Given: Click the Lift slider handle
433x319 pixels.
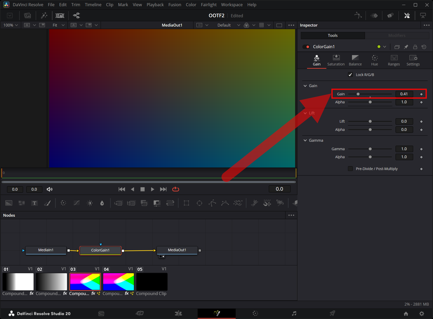Looking at the screenshot, I should point(370,121).
